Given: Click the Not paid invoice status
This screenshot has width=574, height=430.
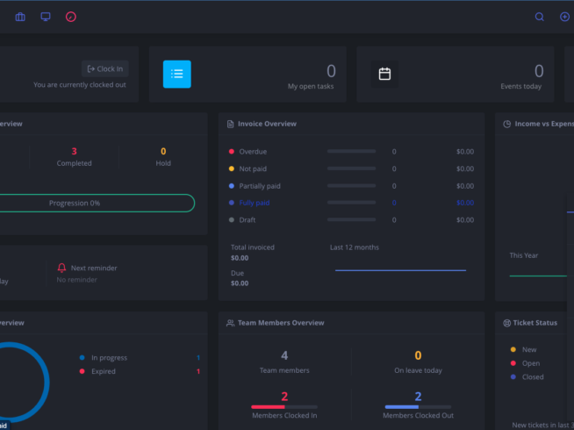Looking at the screenshot, I should point(253,168).
